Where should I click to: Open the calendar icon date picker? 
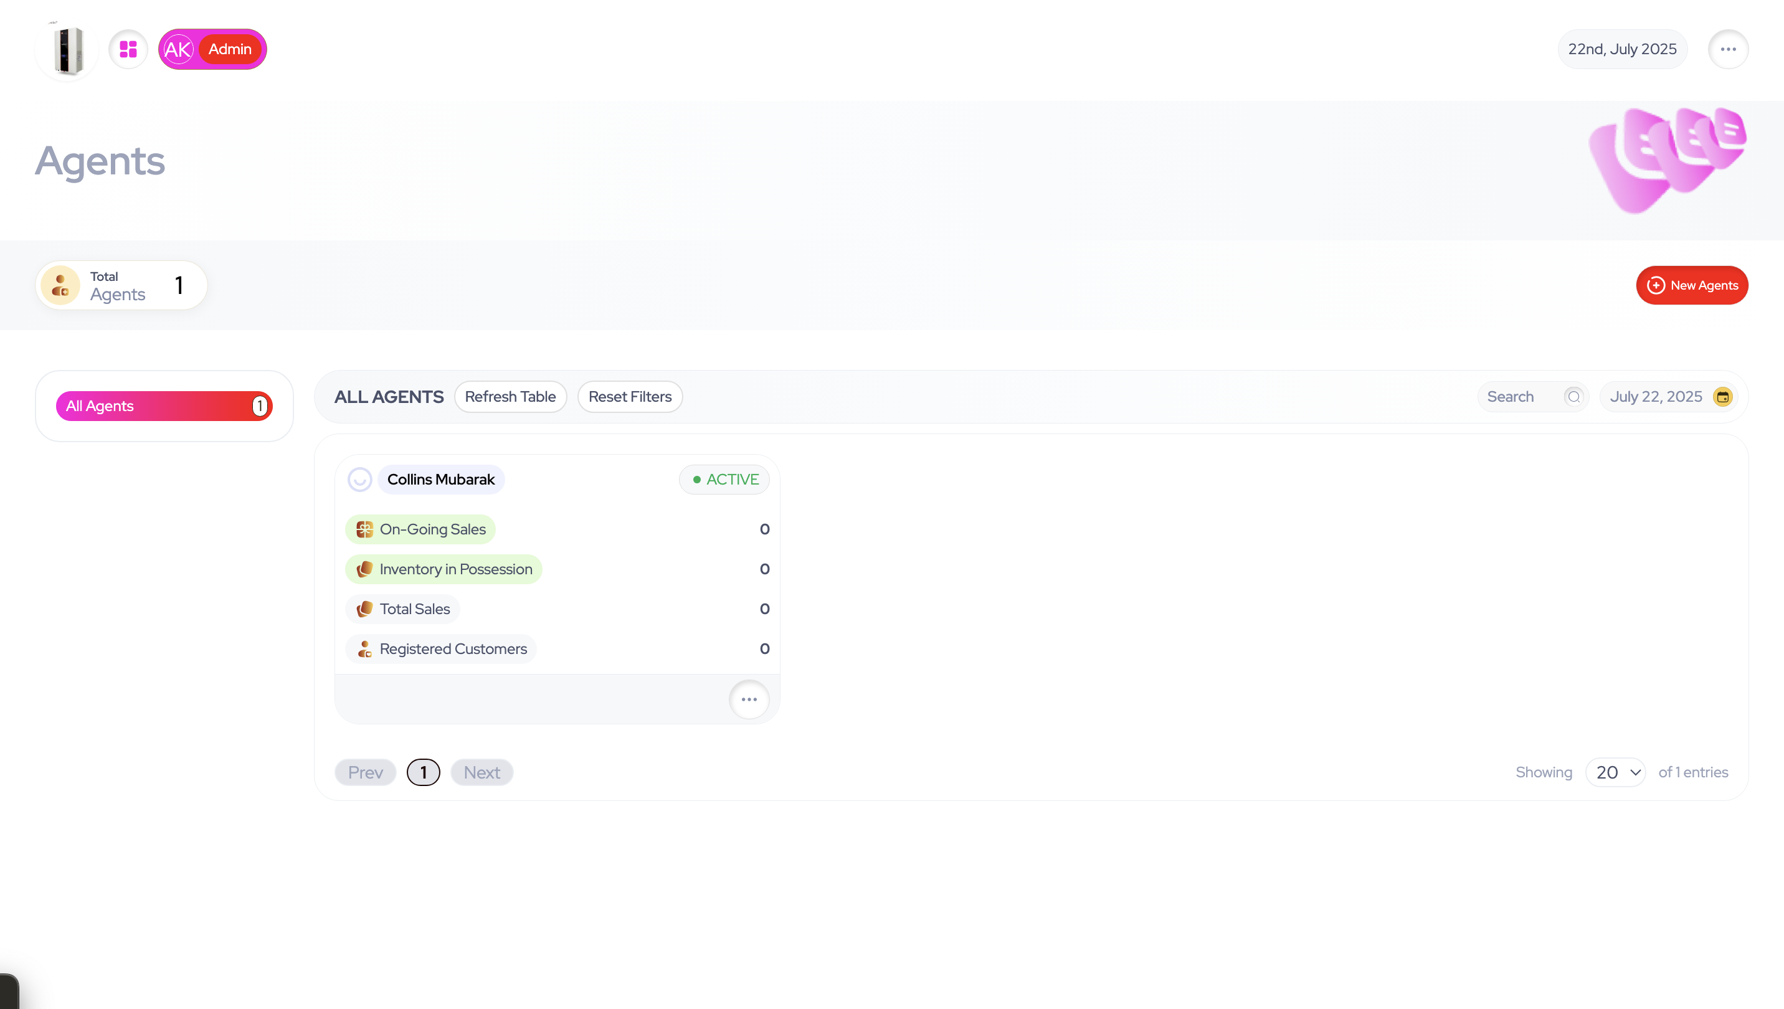pyautogui.click(x=1722, y=397)
